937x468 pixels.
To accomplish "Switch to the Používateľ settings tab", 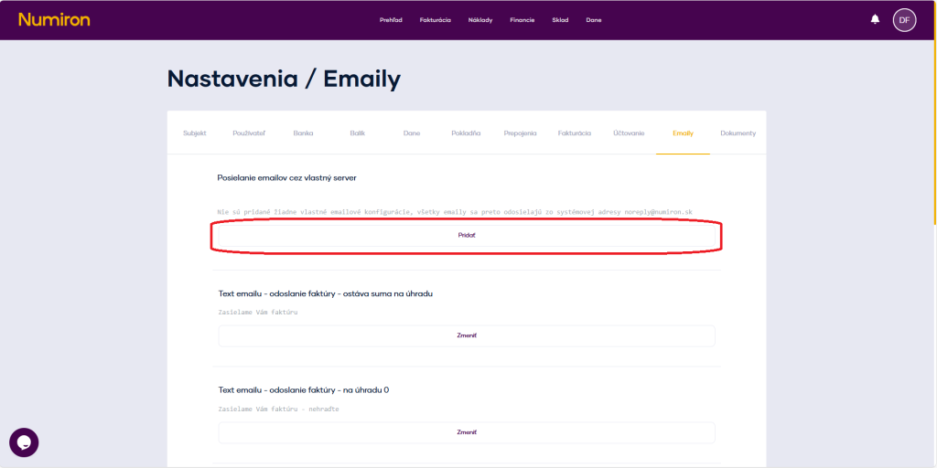I will click(x=249, y=133).
